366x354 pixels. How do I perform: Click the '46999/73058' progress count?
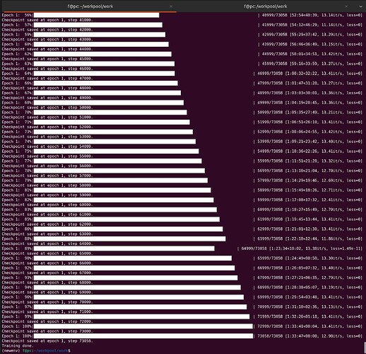point(270,74)
